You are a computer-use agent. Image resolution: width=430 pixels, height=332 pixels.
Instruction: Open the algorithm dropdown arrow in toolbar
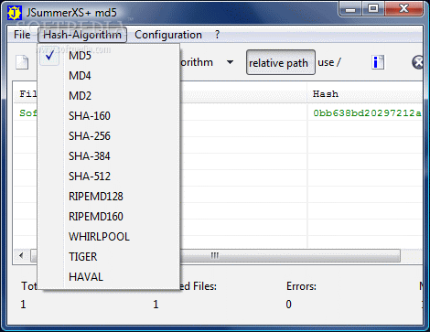[x=231, y=62]
